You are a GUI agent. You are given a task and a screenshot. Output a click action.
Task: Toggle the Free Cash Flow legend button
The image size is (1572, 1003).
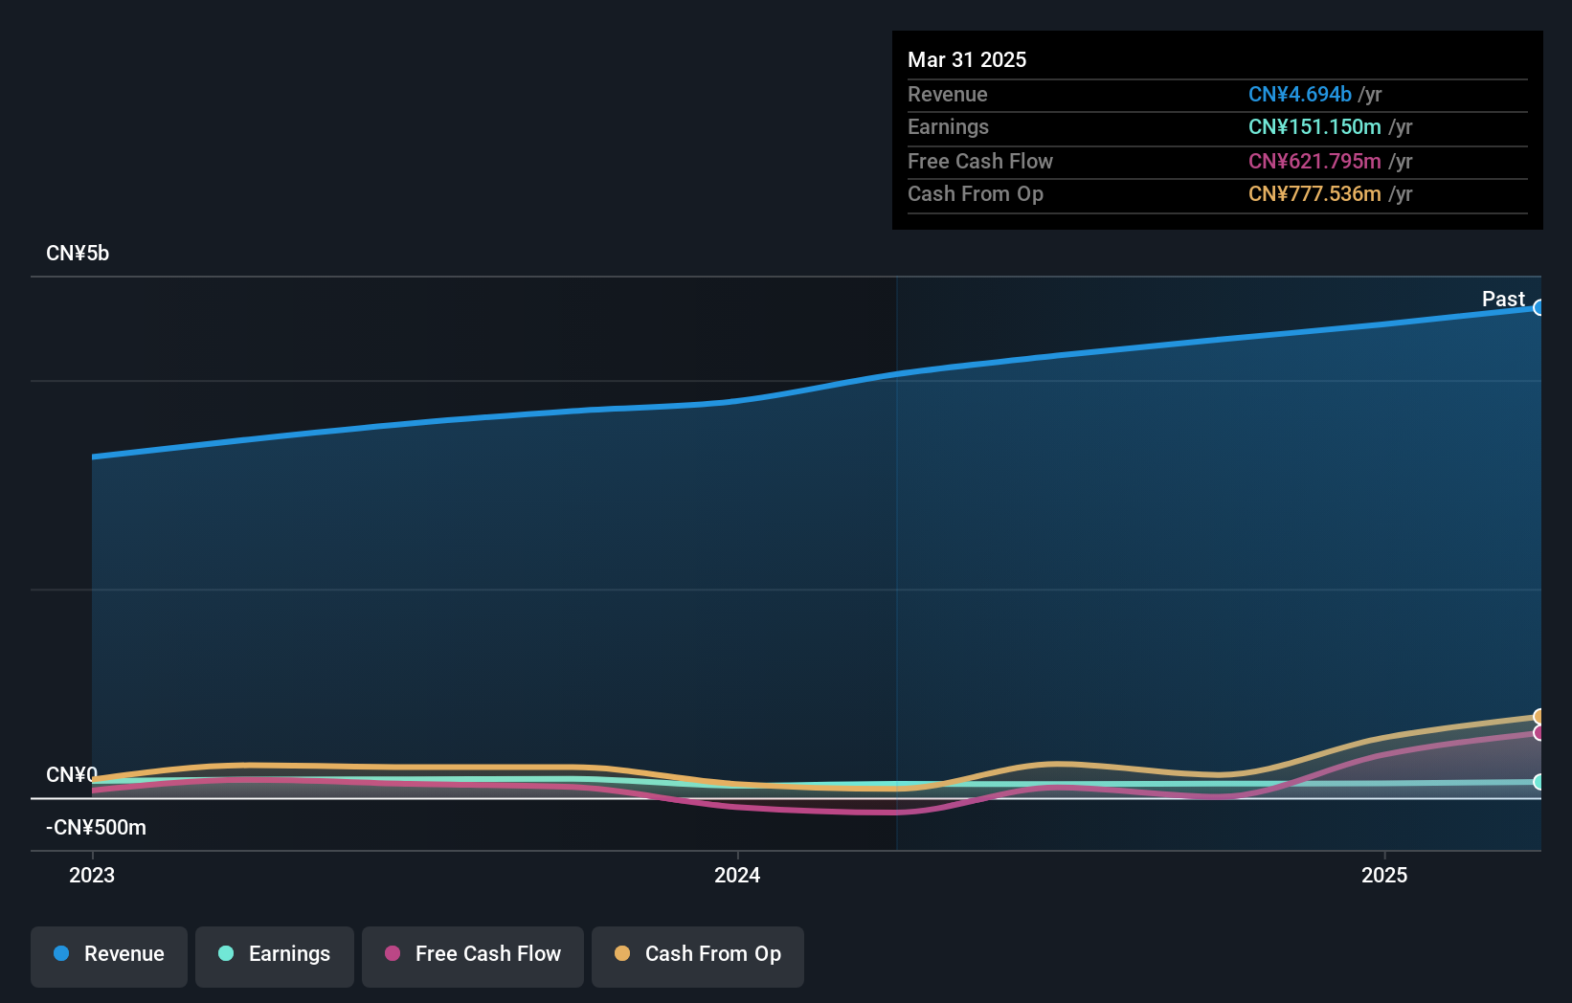[x=473, y=956]
